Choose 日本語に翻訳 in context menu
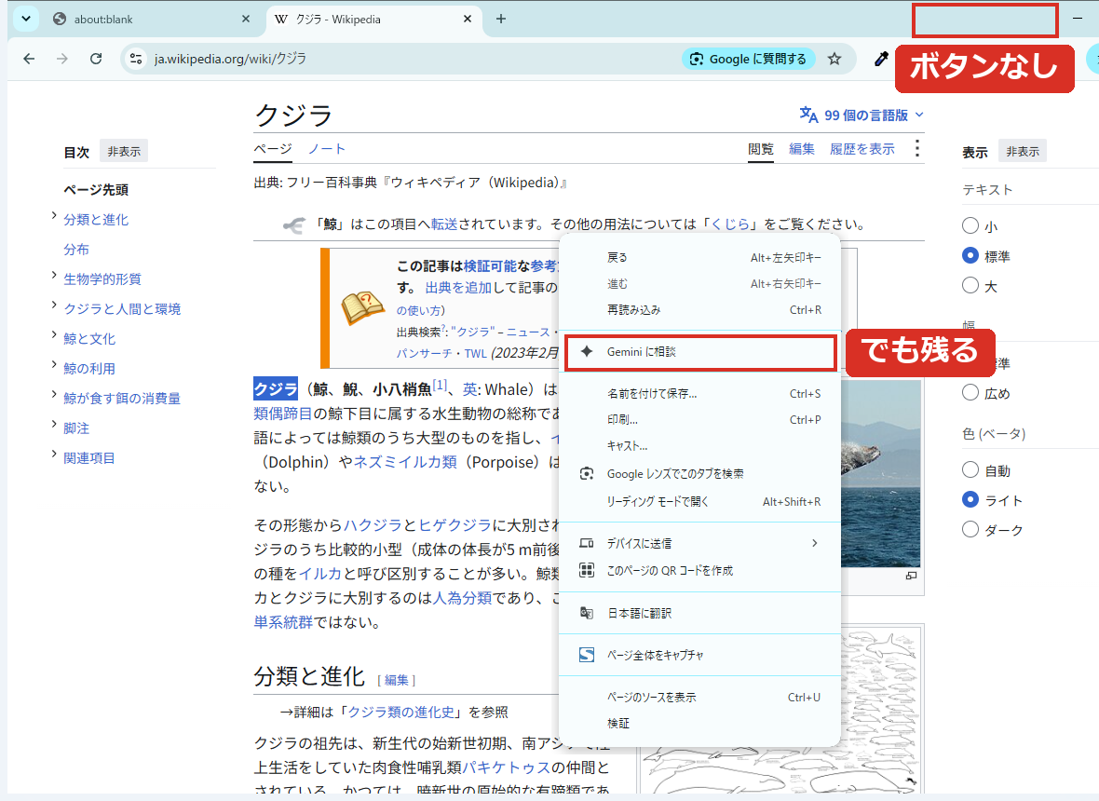Viewport: 1099px width, 801px height. click(x=699, y=613)
